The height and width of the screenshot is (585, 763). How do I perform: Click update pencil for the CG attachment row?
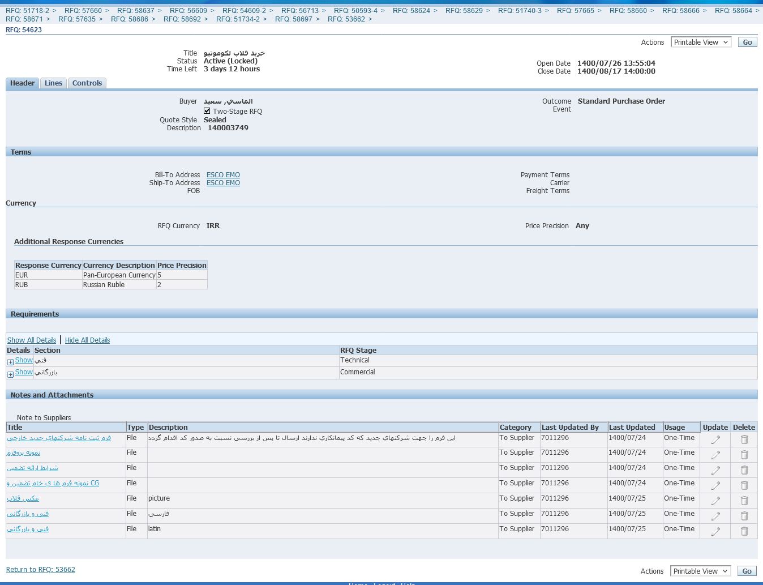715,485
